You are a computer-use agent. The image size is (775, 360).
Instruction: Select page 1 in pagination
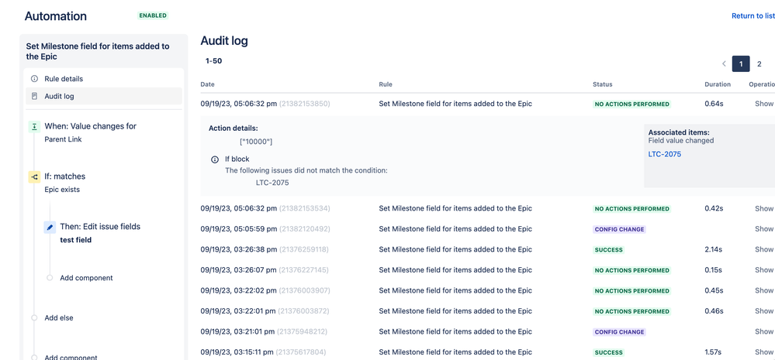coord(741,64)
